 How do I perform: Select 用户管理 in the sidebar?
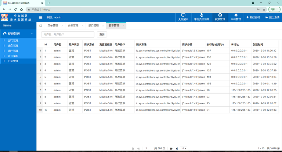(x=13, y=51)
